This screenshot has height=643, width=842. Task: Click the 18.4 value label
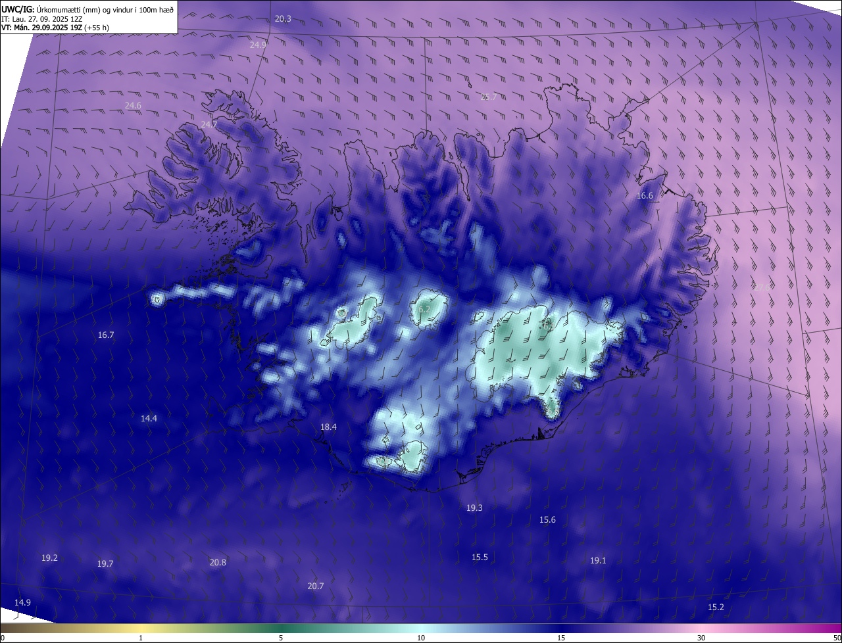(x=328, y=427)
